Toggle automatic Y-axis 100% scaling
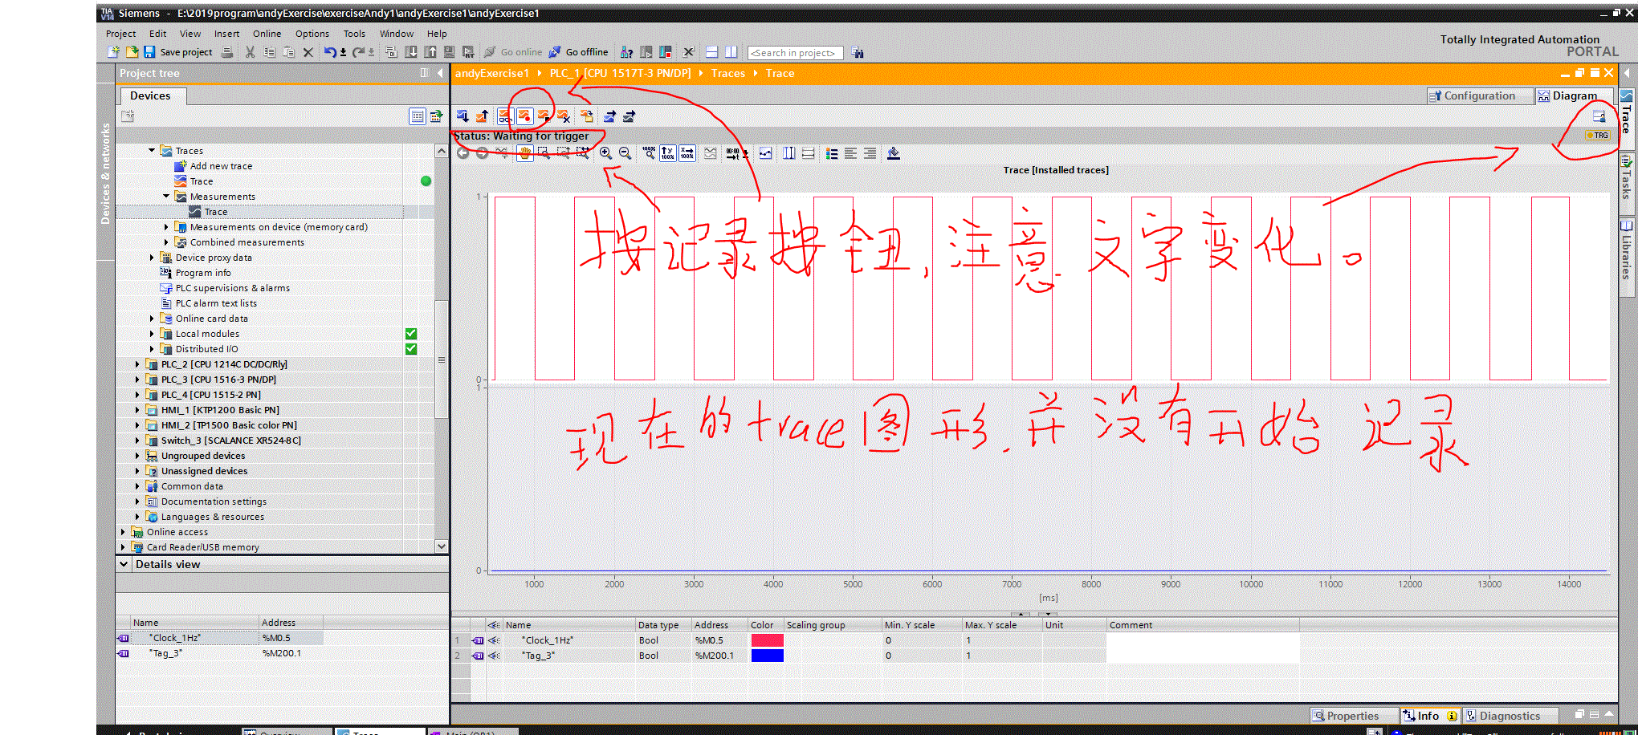This screenshot has width=1638, height=735. [x=668, y=153]
